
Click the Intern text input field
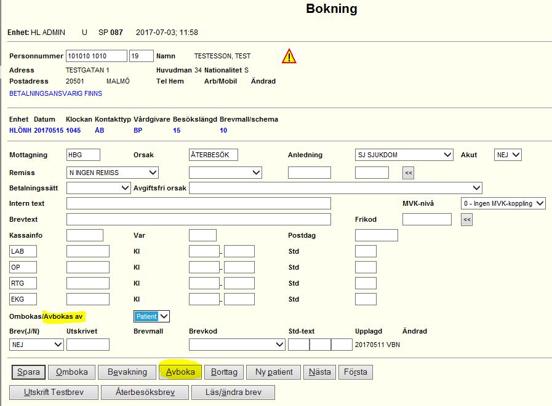(x=199, y=203)
